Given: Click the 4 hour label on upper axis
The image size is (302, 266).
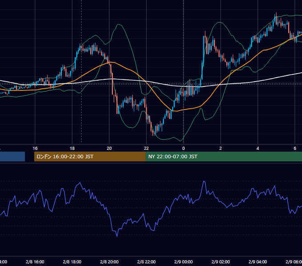Looking at the screenshot, I should pos(258,149).
